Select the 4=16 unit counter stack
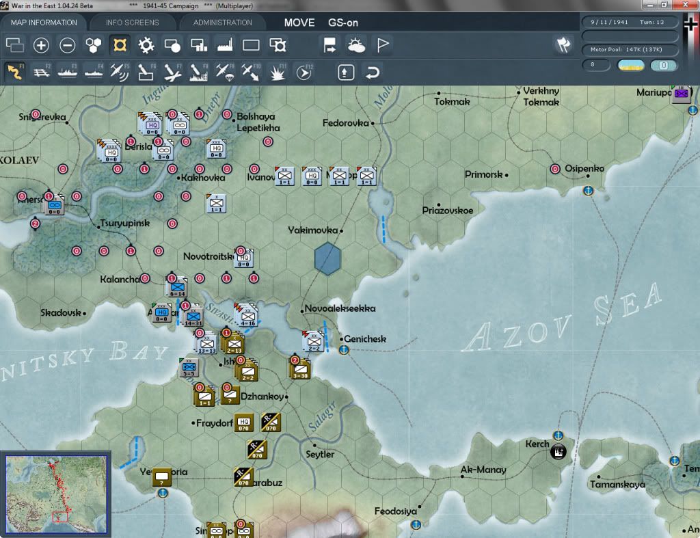 point(247,316)
